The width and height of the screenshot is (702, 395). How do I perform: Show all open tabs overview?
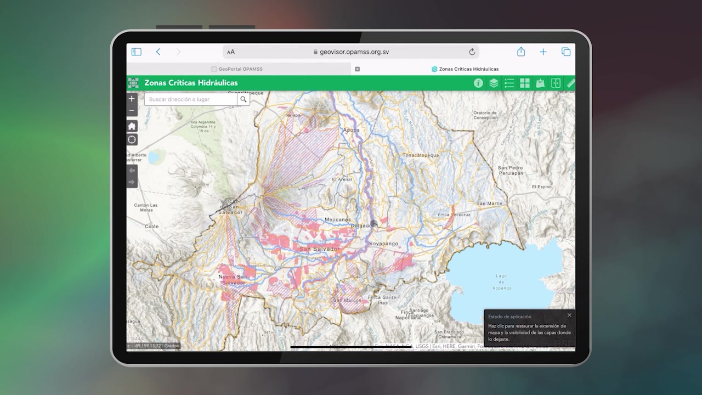tap(566, 52)
